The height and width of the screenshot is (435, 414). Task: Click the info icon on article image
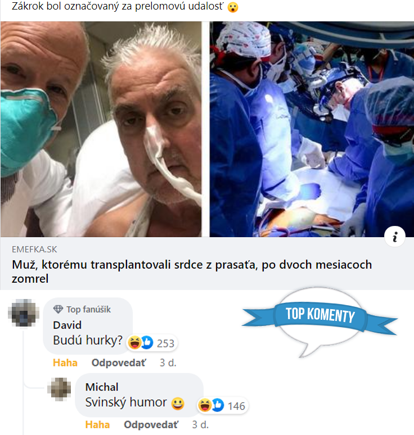(394, 237)
